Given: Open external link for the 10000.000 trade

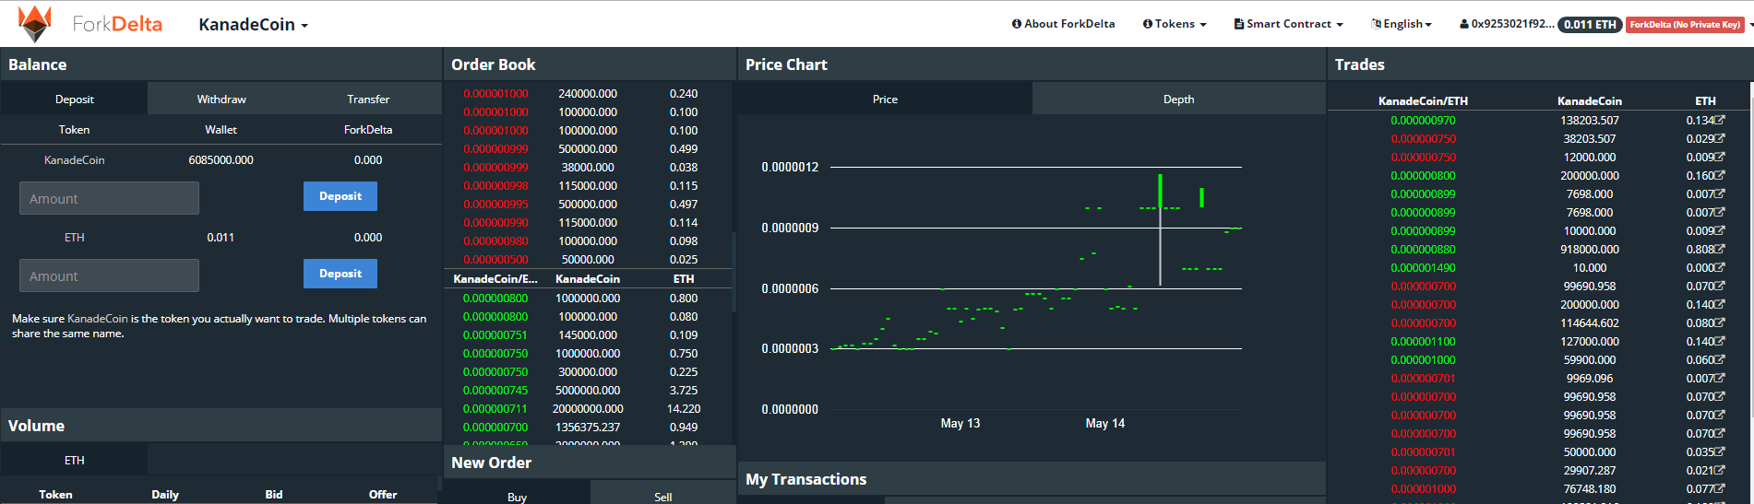Looking at the screenshot, I should [x=1720, y=230].
